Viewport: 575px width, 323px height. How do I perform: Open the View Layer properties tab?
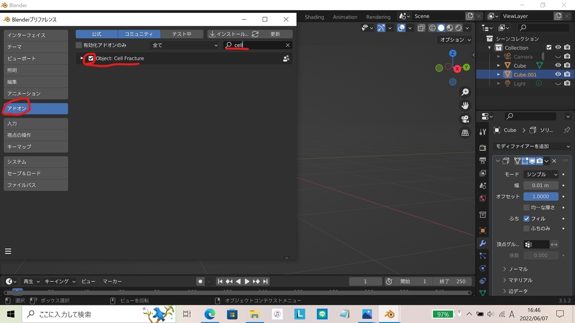coord(483,173)
